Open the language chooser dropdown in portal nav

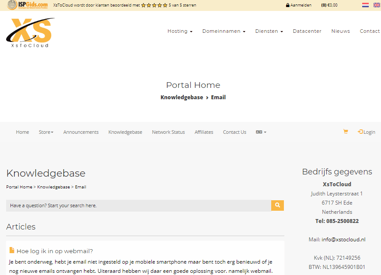pos(261,132)
